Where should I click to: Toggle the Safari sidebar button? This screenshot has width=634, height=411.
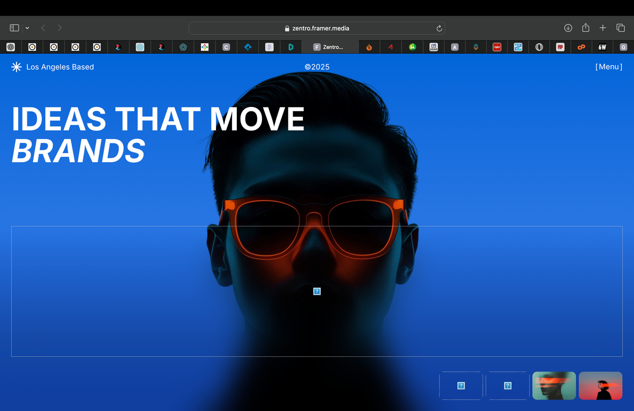tap(14, 28)
